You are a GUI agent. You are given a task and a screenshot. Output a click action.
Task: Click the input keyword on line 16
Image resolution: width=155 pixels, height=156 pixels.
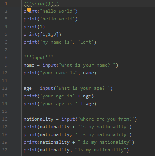coord(68,119)
